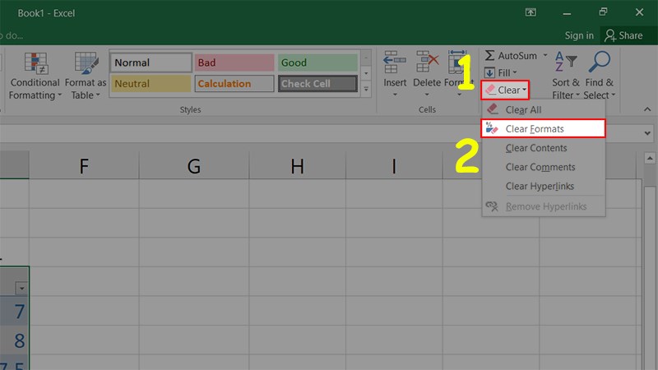Click the Delete cells icon

click(x=427, y=64)
